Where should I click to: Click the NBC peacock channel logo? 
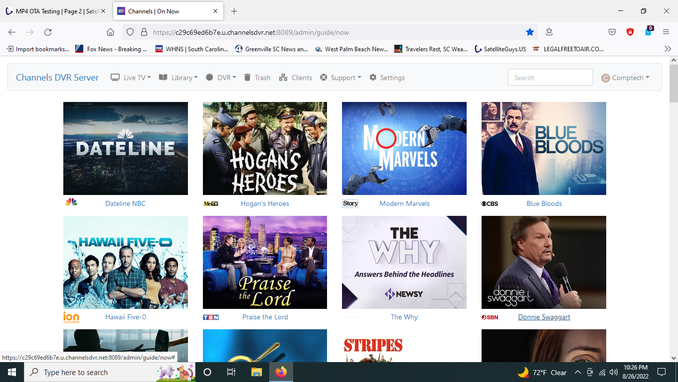(71, 202)
